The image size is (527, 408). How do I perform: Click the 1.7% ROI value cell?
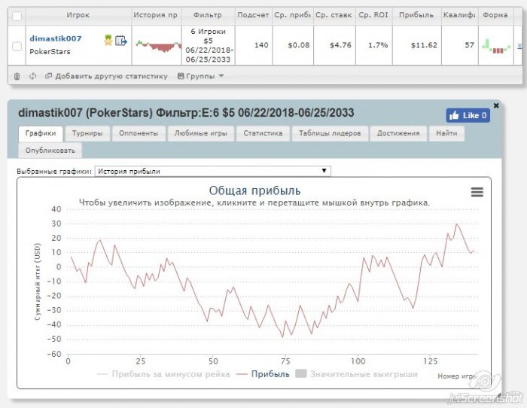[x=373, y=45]
